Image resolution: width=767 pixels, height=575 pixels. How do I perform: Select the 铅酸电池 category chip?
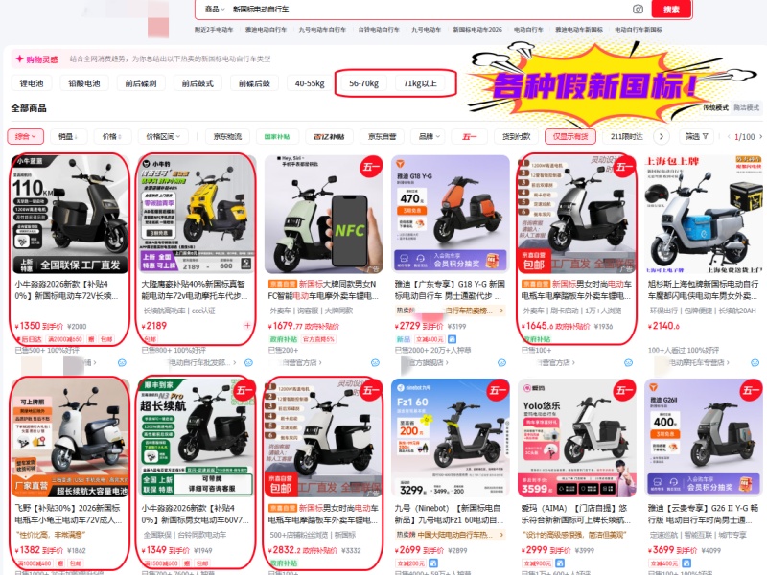[x=84, y=83]
